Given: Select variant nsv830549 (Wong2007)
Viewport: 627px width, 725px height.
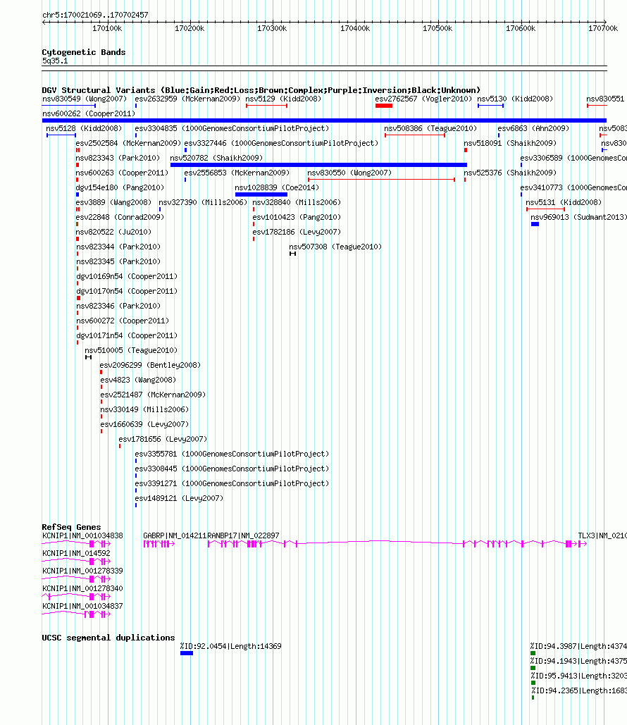Looking at the screenshot, I should (x=84, y=99).
